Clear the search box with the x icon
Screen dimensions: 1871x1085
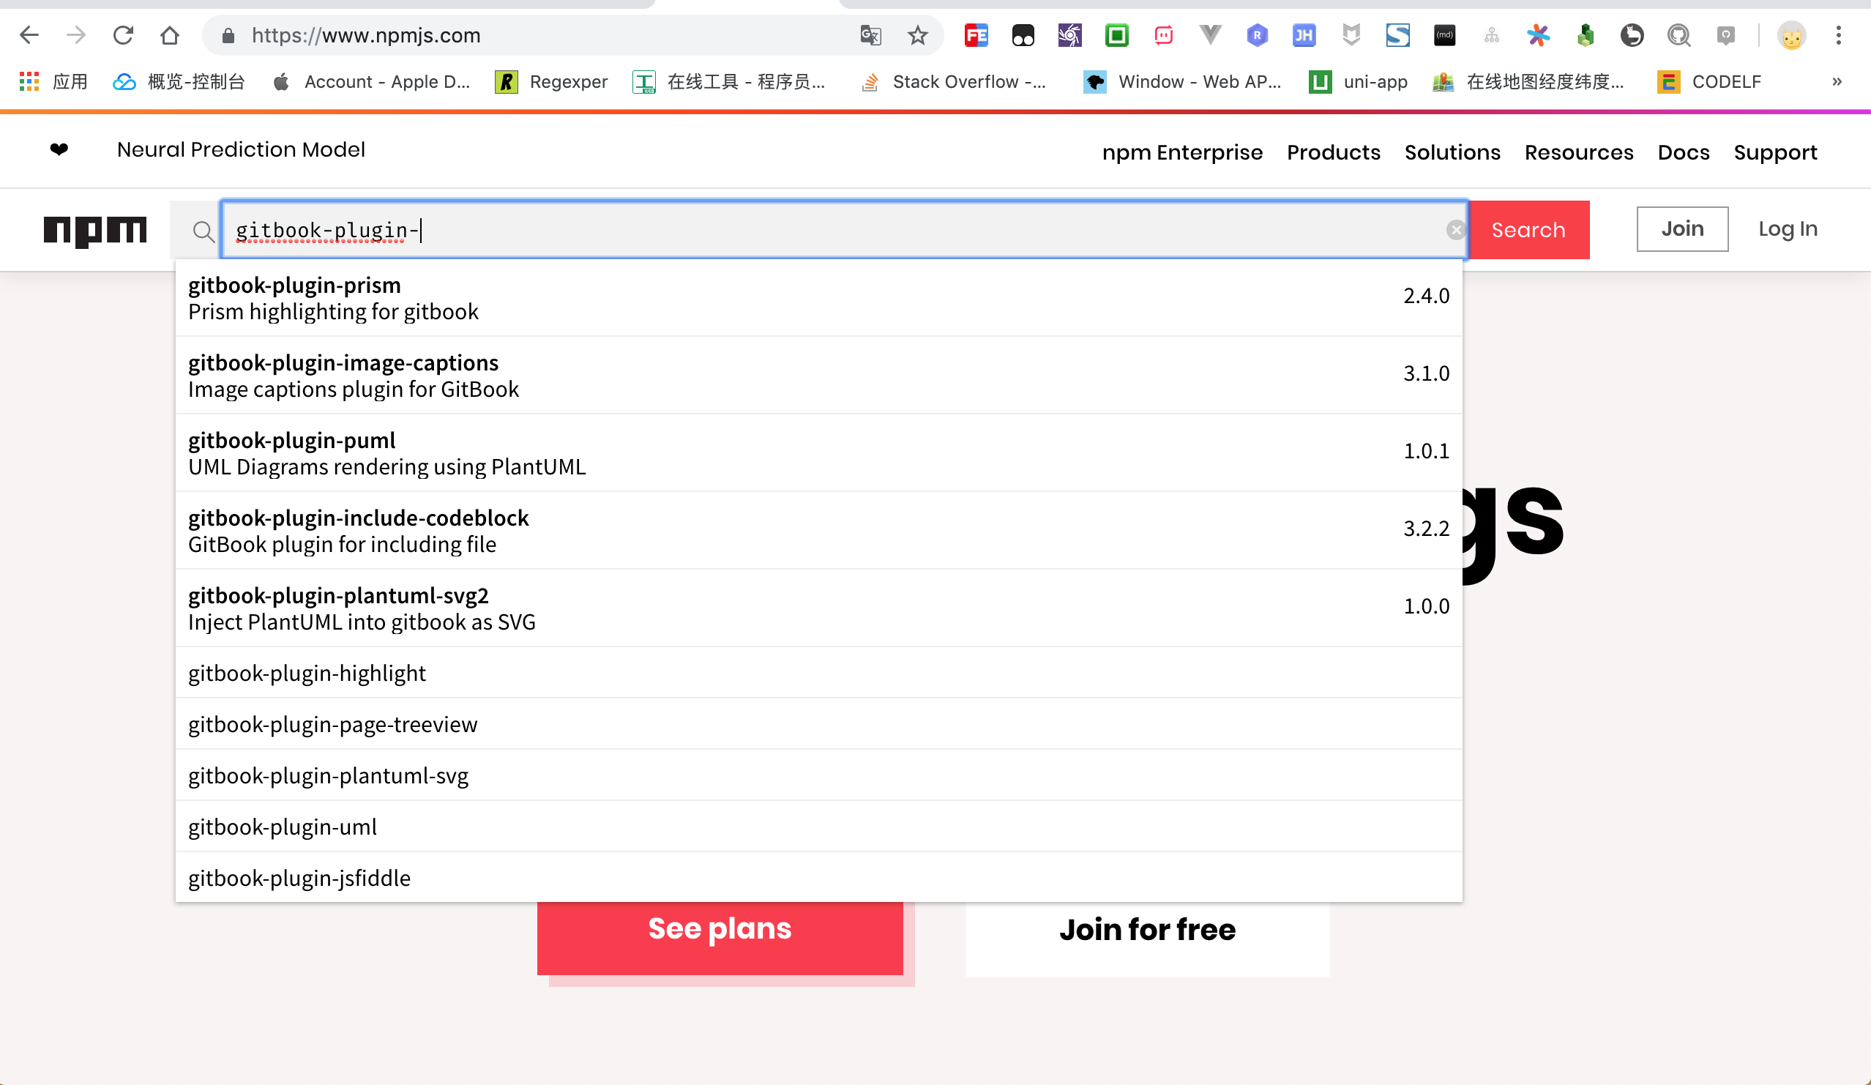[1457, 229]
